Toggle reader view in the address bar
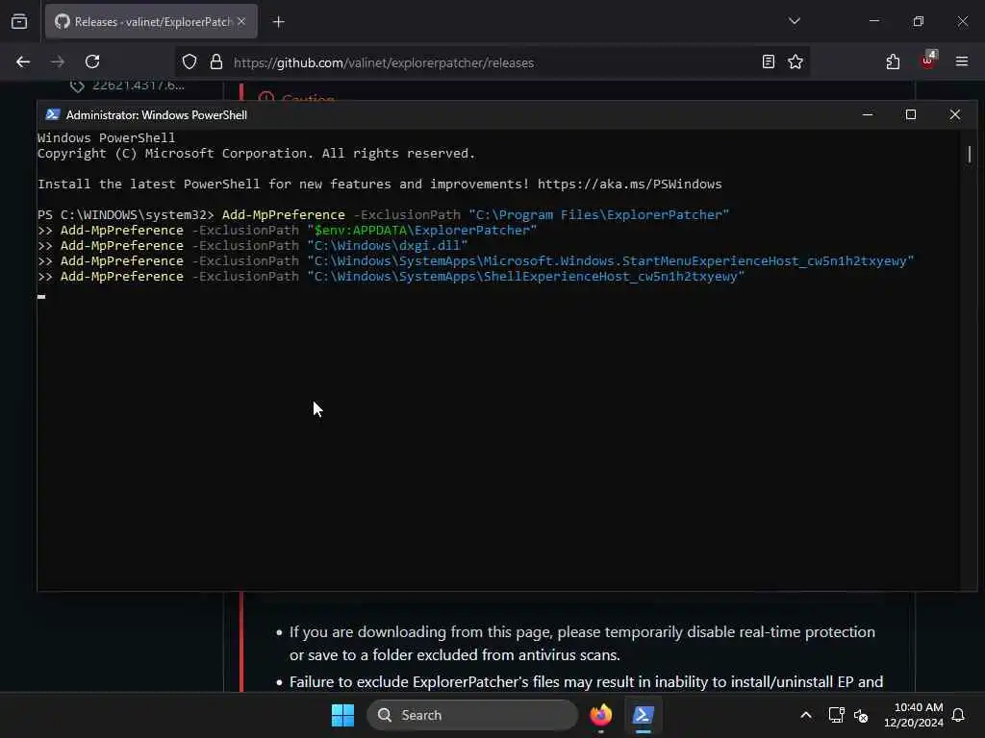The height and width of the screenshot is (738, 985). coord(769,61)
